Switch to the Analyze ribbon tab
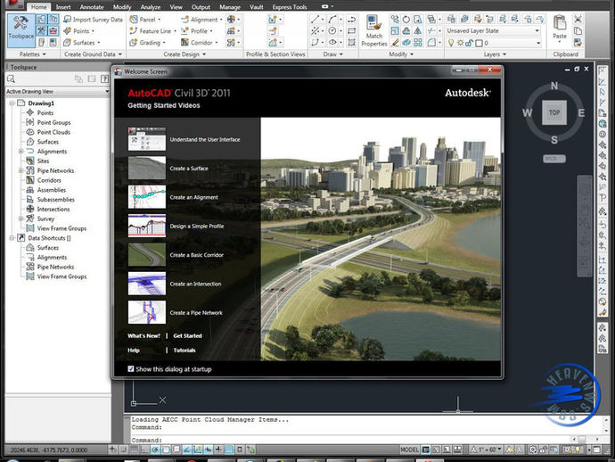The width and height of the screenshot is (615, 462). (151, 7)
